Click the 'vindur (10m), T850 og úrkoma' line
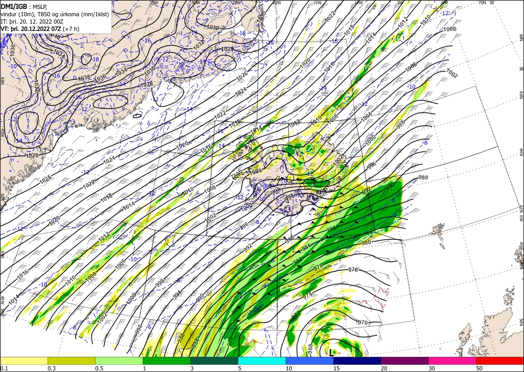Image resolution: width=524 pixels, height=372 pixels. tap(55, 14)
